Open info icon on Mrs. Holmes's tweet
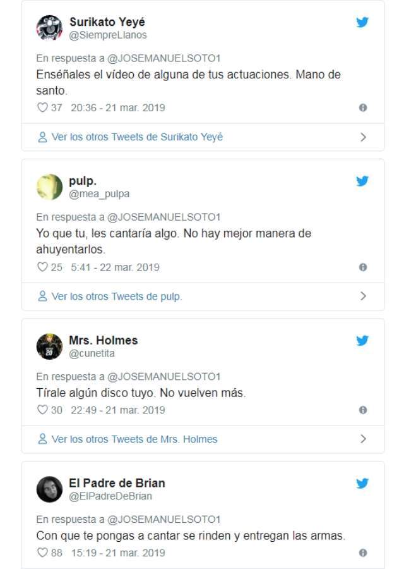404x569 pixels. coord(363,410)
